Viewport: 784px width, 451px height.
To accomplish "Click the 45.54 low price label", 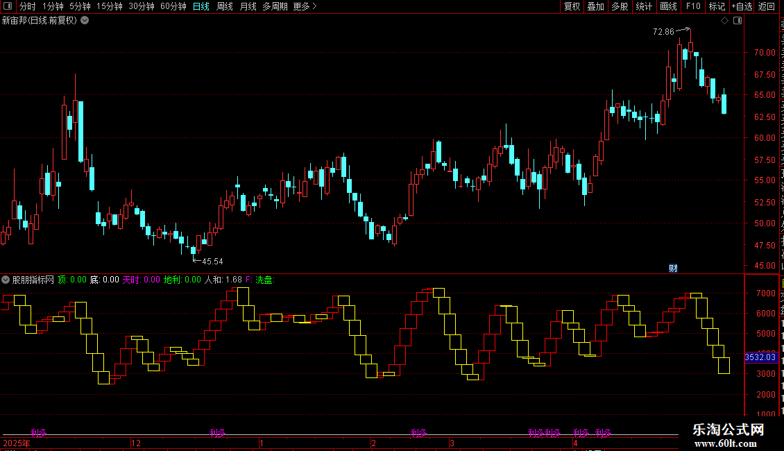I will [x=212, y=262].
